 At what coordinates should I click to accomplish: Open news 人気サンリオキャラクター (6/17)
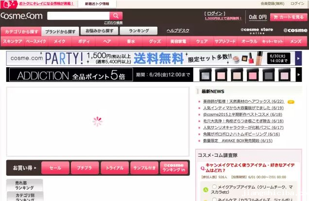243,128
